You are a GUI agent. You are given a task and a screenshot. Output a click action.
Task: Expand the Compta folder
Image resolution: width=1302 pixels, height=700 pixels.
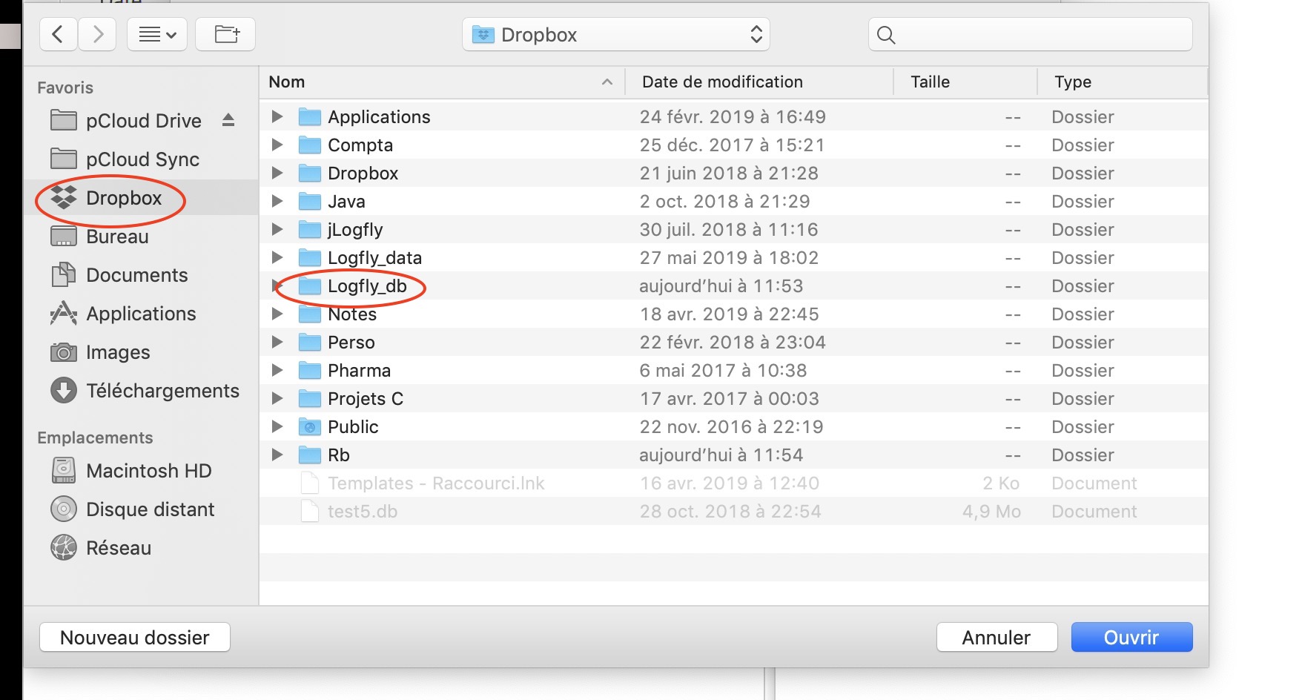point(277,145)
